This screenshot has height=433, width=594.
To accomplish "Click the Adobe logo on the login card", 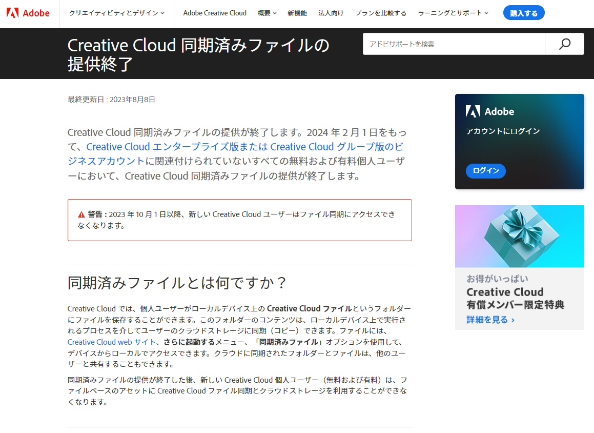I will pyautogui.click(x=474, y=111).
